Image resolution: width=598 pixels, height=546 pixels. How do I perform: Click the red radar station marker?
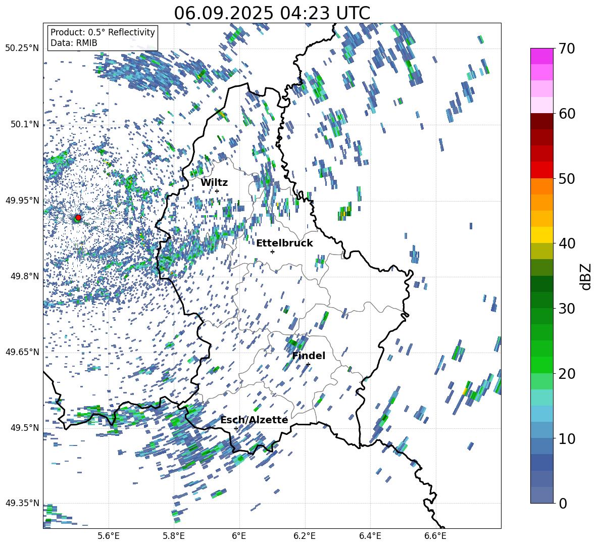click(x=78, y=217)
